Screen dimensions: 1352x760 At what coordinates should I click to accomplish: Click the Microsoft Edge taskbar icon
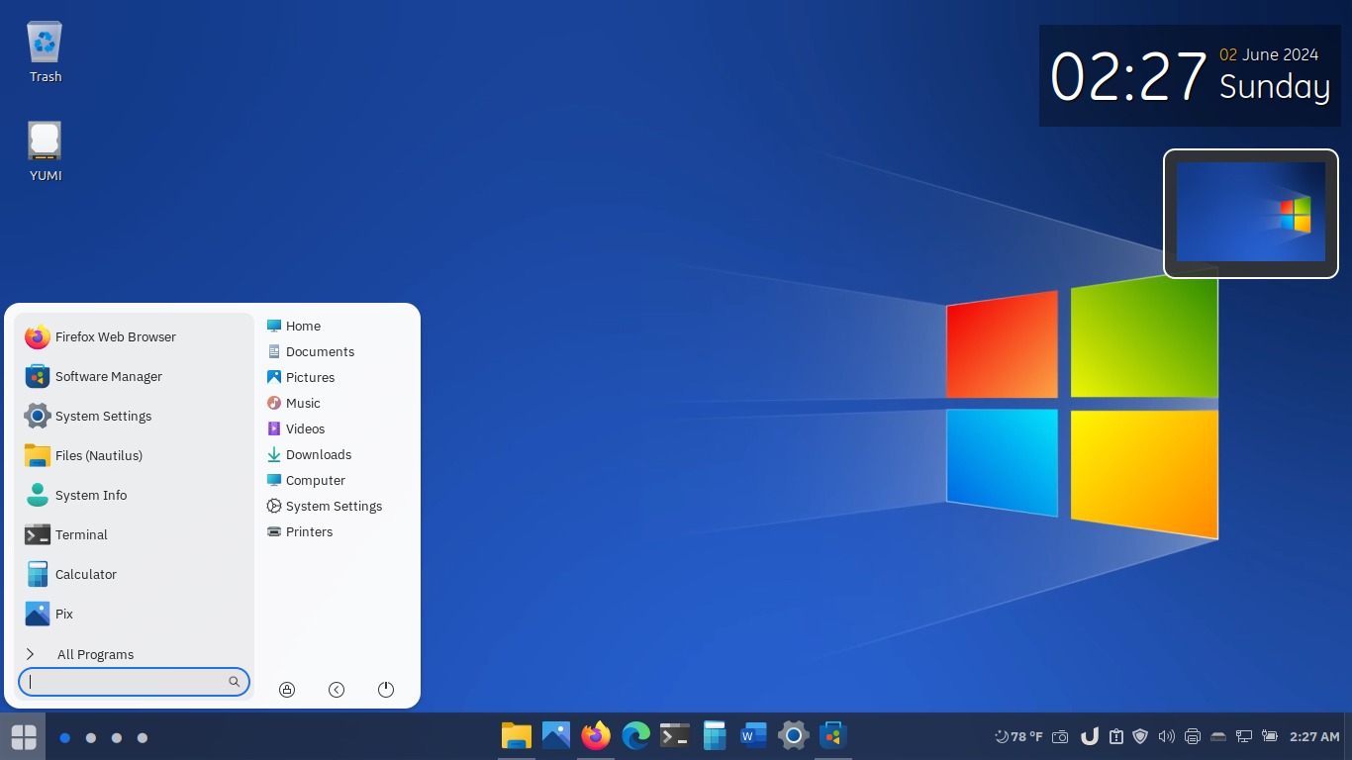click(635, 735)
